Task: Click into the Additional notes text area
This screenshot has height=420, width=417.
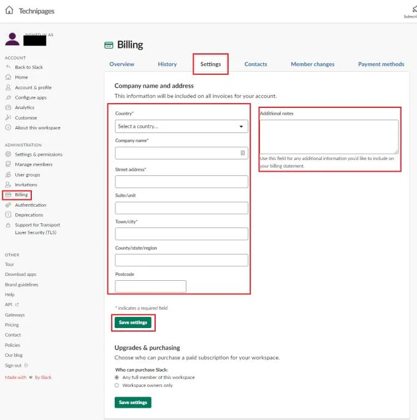Action: click(x=329, y=137)
